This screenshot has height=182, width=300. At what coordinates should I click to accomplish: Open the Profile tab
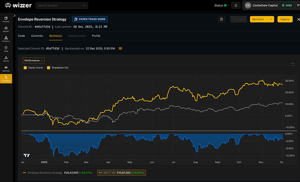click(x=96, y=36)
